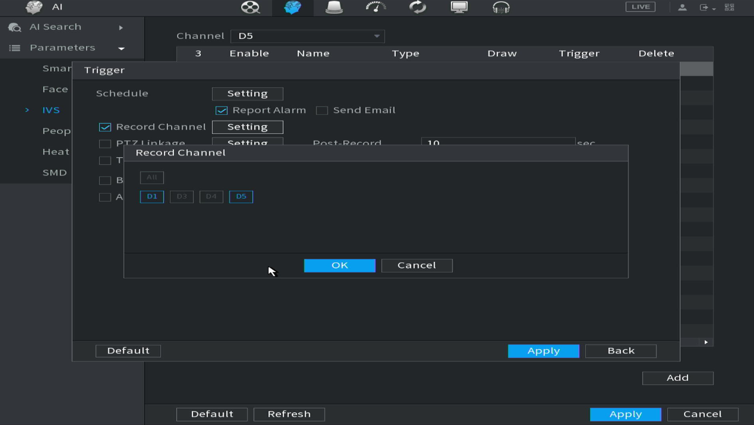
Task: Open the gauge-shaped icon in top bar
Action: [x=376, y=7]
